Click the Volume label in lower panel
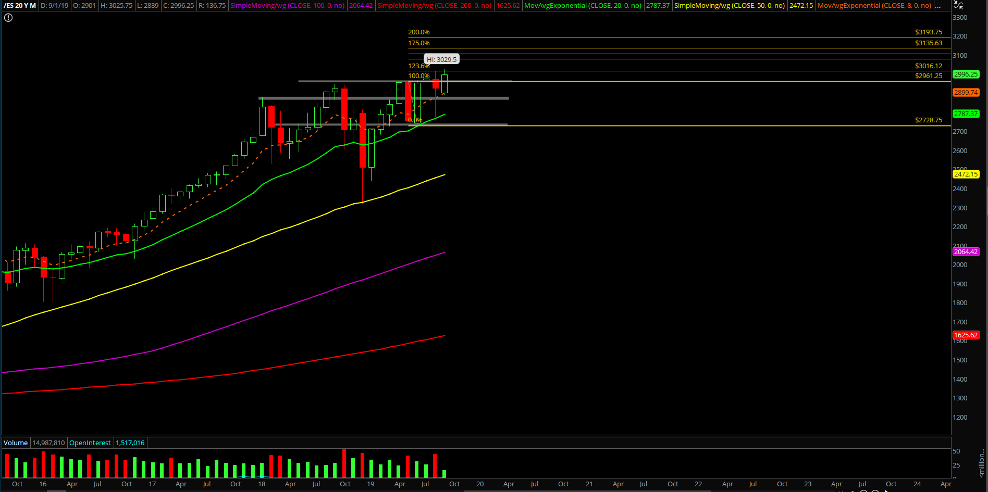Screen dimensions: 988x492 click(x=16, y=443)
